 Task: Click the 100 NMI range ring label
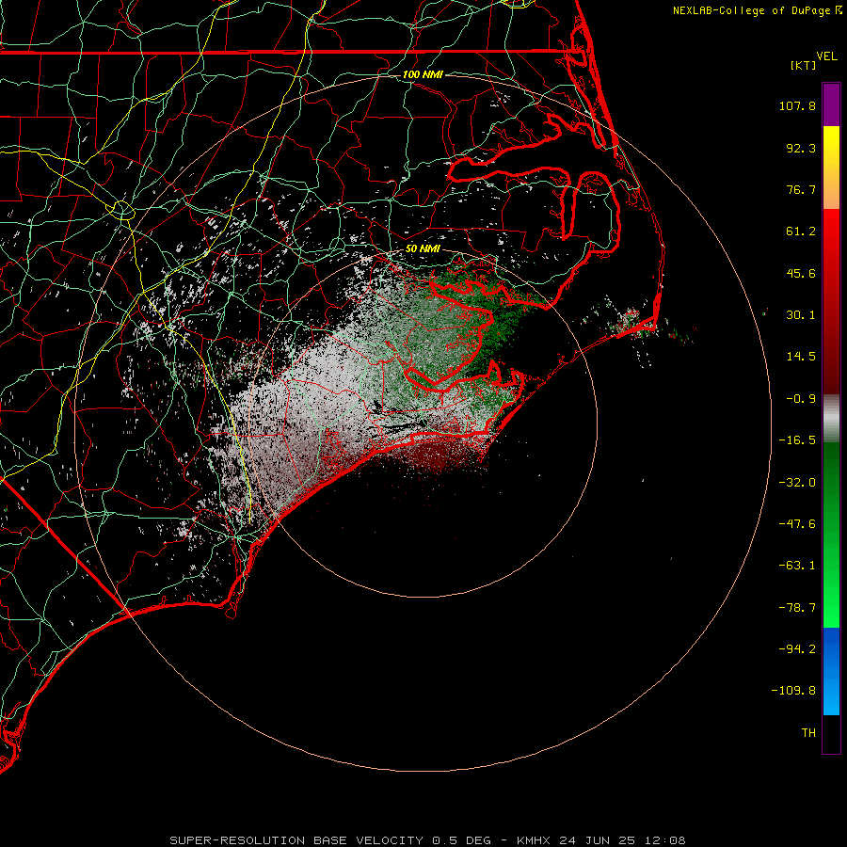click(x=423, y=74)
